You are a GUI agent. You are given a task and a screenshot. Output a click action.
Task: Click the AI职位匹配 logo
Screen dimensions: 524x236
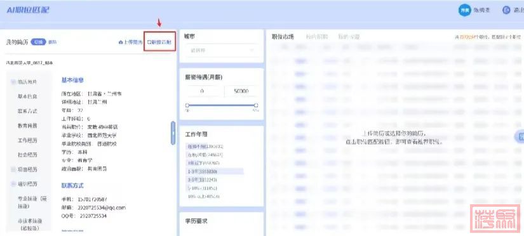[x=28, y=10]
